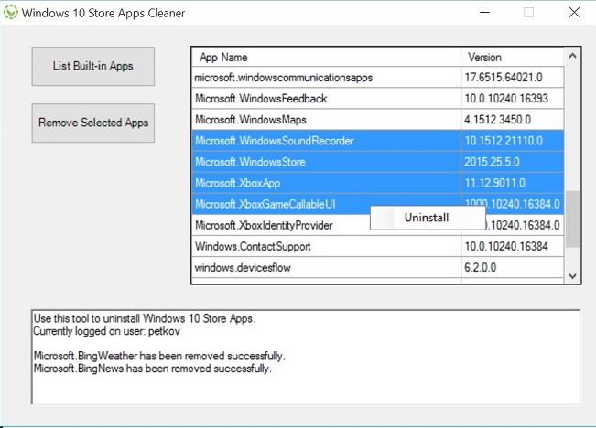Select the Microsoft.WindowsMaps row
The height and width of the screenshot is (428, 596).
coord(378,120)
